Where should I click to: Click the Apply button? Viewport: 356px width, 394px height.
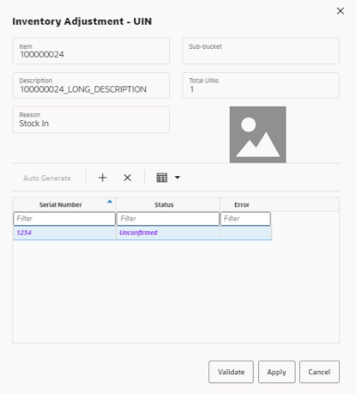tap(277, 372)
